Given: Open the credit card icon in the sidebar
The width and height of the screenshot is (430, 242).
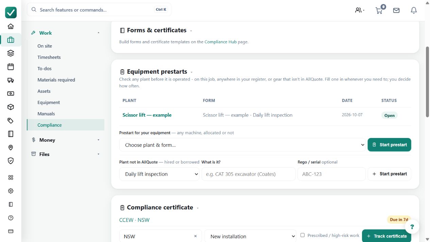Looking at the screenshot, I should tap(11, 231).
